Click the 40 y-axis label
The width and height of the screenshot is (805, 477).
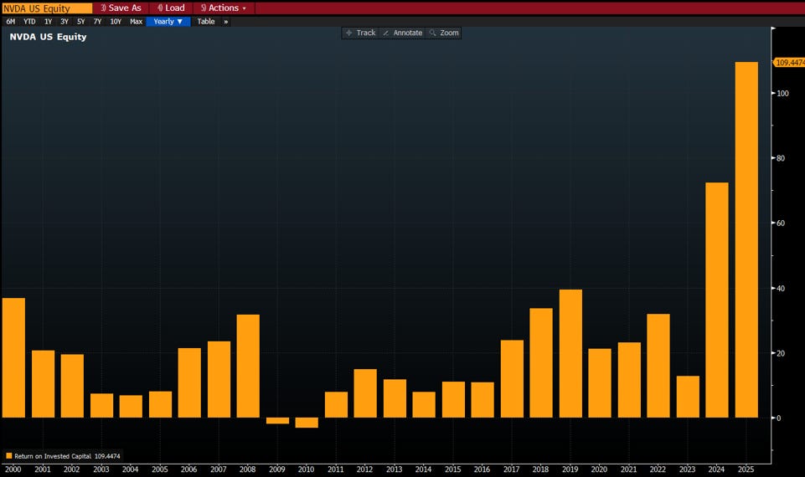click(781, 288)
